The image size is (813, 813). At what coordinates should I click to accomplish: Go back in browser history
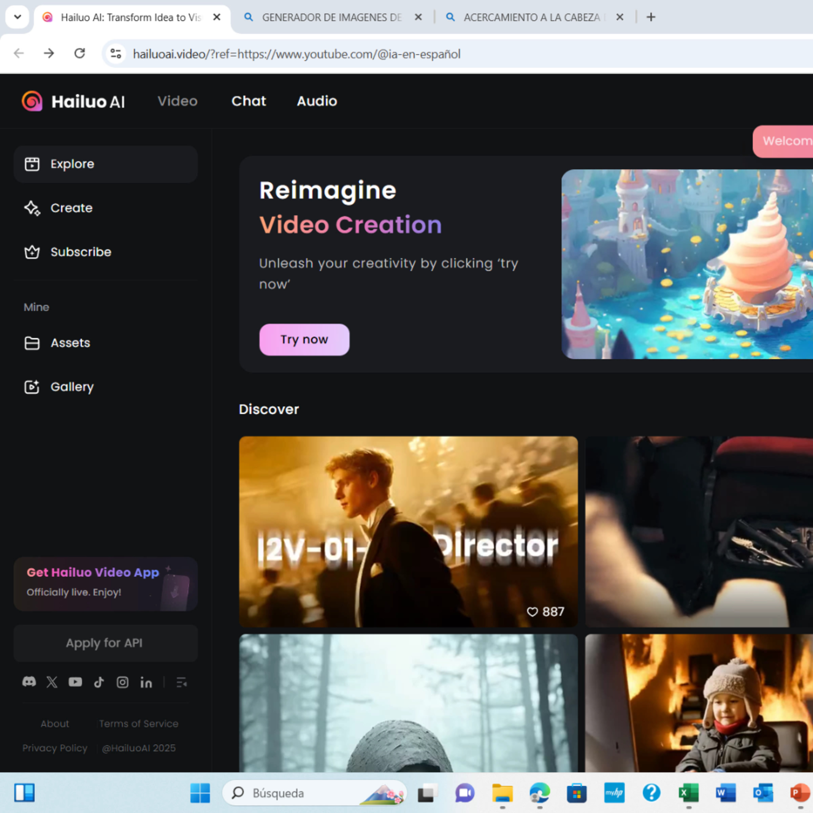(19, 53)
